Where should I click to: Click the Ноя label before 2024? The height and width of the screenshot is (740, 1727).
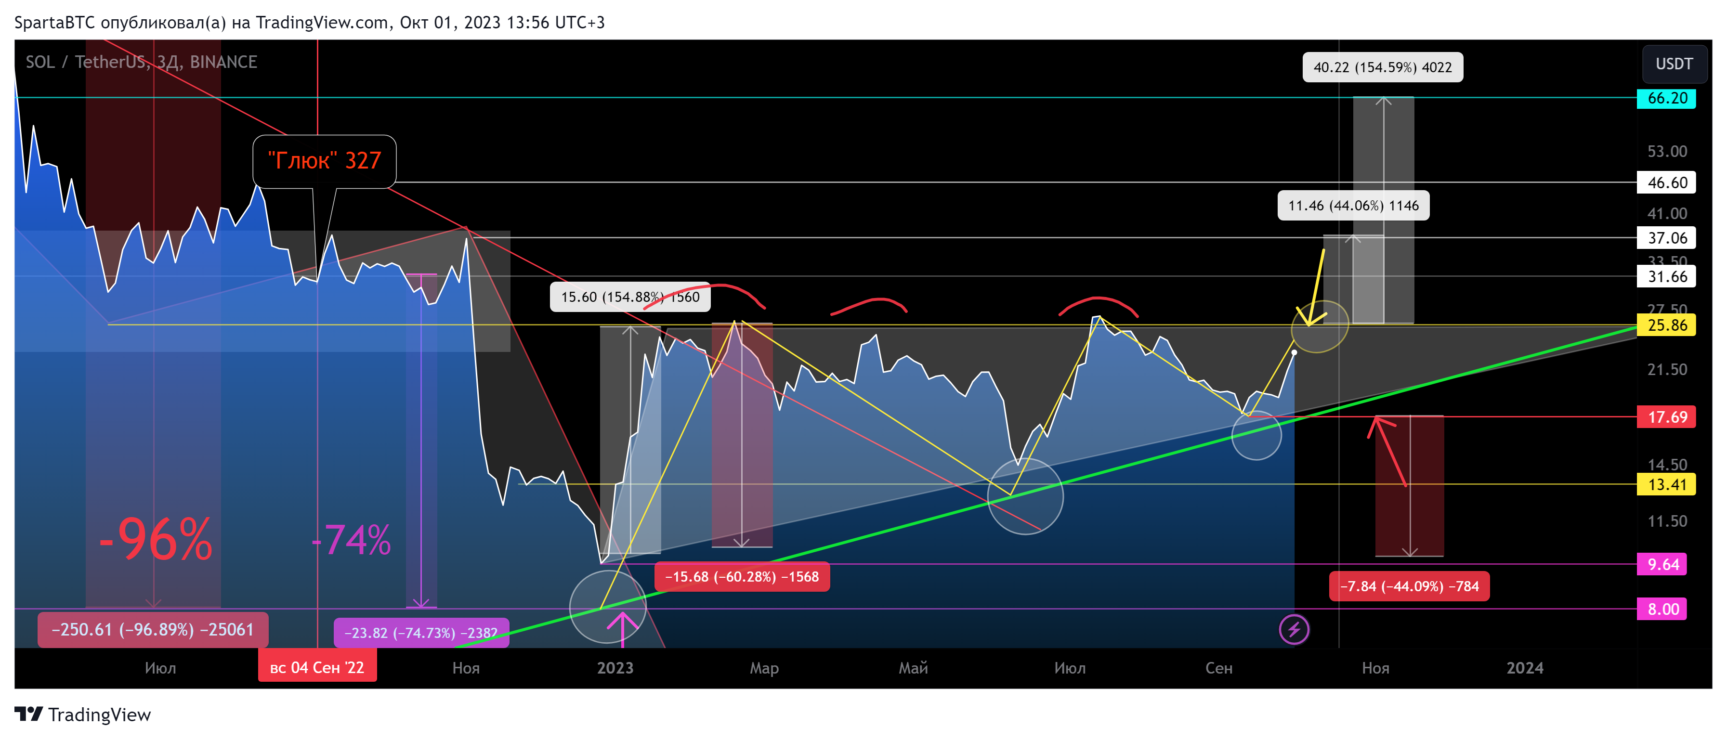pos(1376,668)
